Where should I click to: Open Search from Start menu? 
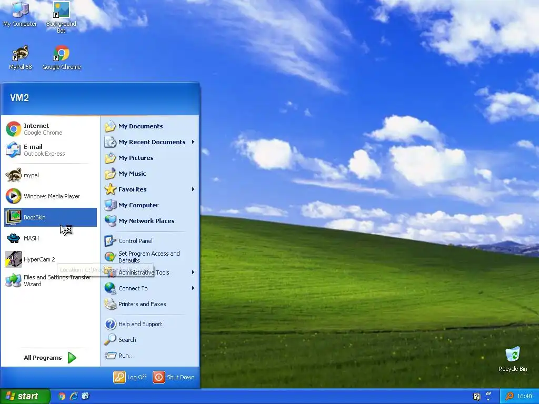(150, 340)
